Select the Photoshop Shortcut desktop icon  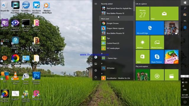pyautogui.click(x=36, y=78)
